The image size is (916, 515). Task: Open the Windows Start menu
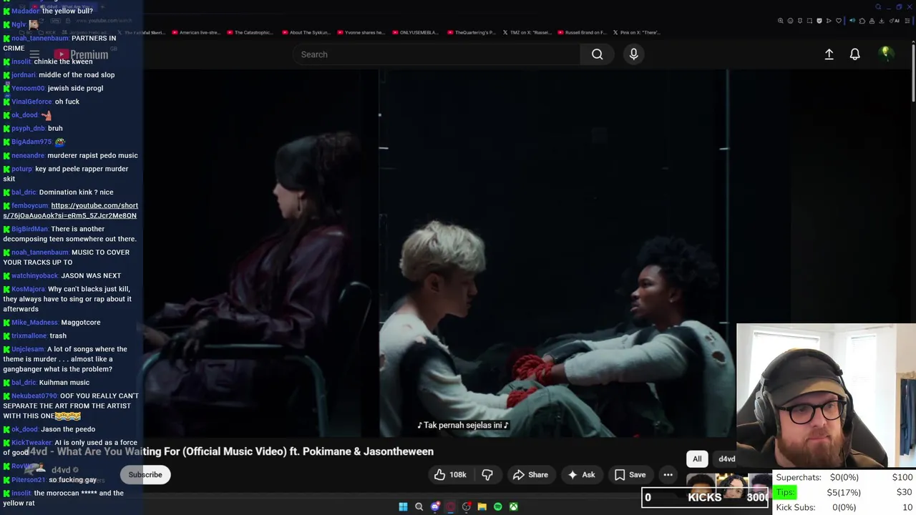[x=403, y=506]
